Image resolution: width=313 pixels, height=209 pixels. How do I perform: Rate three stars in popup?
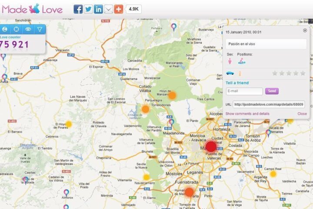point(289,73)
